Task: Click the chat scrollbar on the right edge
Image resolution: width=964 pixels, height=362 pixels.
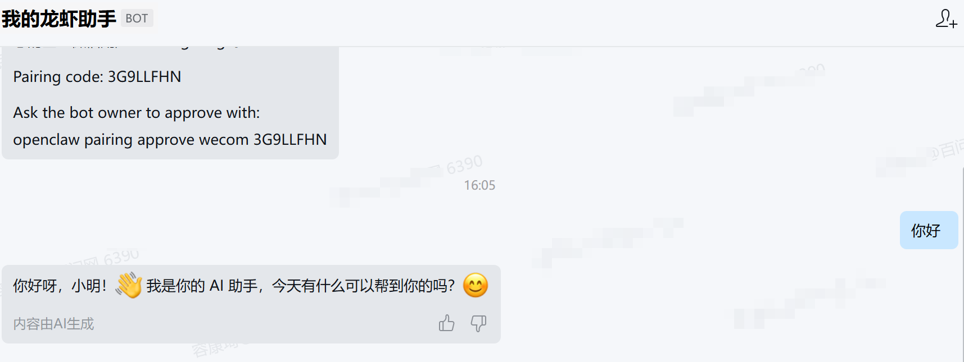Action: point(962,264)
